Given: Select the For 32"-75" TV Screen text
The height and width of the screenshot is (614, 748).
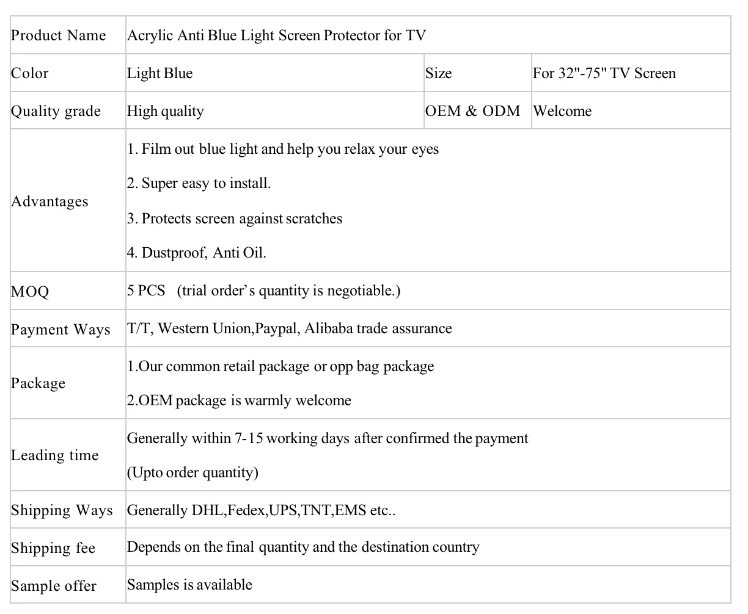Looking at the screenshot, I should [x=604, y=73].
